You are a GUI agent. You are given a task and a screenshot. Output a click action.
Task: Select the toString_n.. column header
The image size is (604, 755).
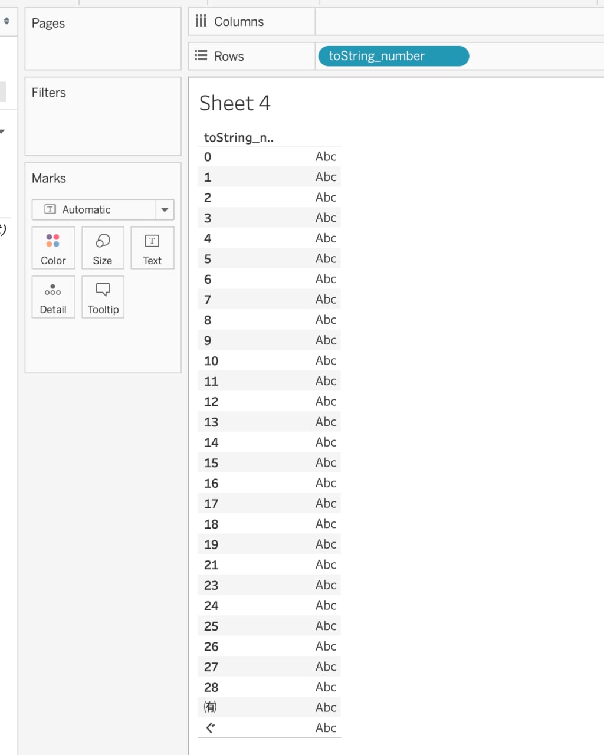coord(239,137)
